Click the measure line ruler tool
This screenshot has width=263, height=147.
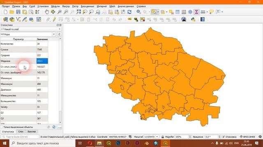(x=203, y=12)
